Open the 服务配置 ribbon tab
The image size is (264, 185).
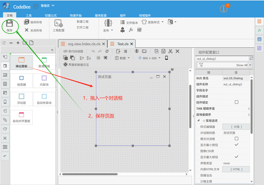[101, 15]
